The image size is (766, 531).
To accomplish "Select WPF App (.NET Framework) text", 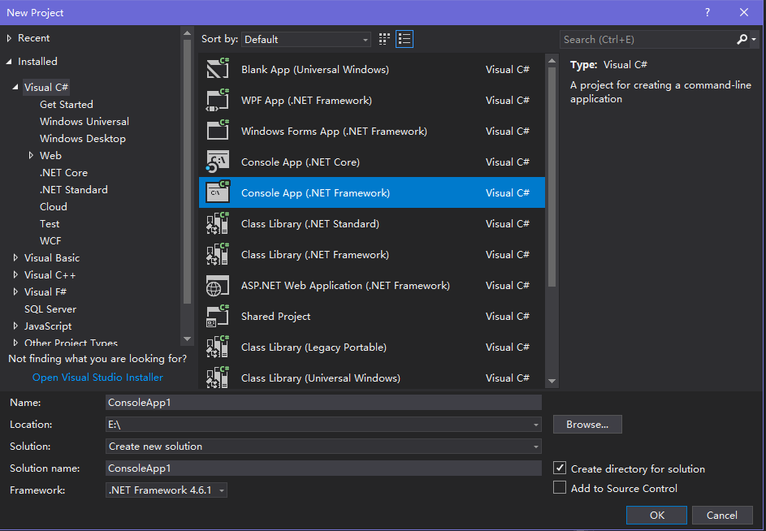I will 306,100.
